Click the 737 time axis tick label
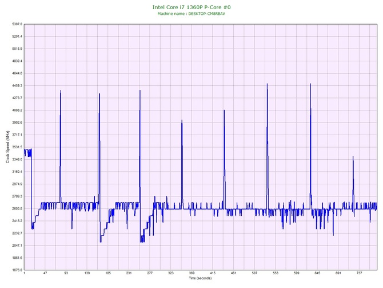Image resolution: width=383 pixels, height=288 pixels. click(360, 273)
